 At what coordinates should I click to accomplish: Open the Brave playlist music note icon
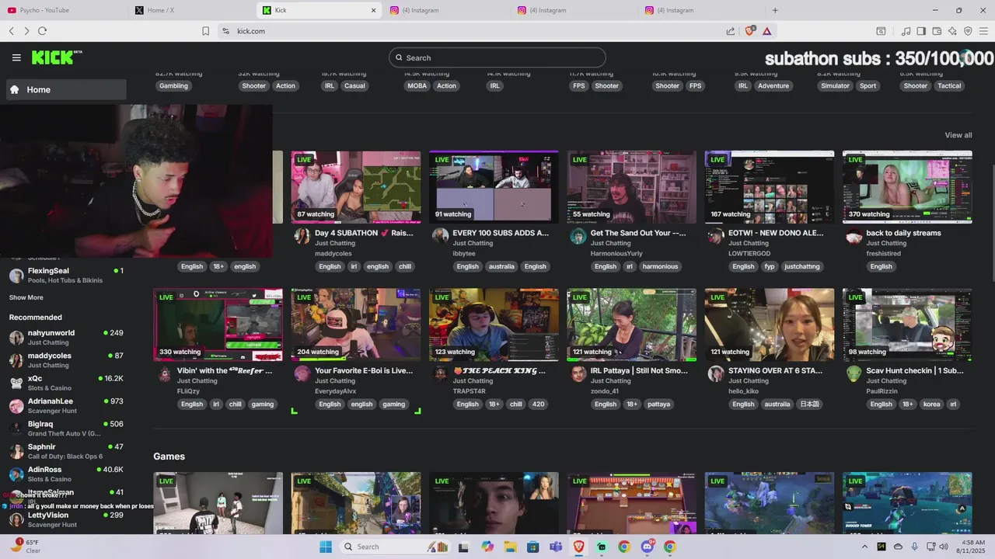click(x=906, y=31)
